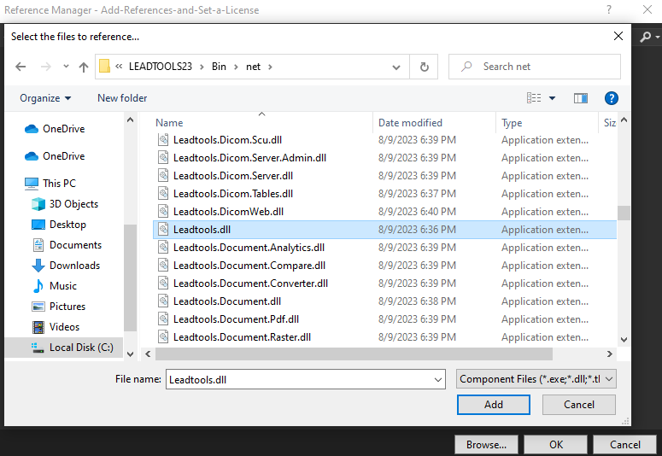The image size is (662, 456).
Task: Open file dialog help
Action: click(x=612, y=98)
